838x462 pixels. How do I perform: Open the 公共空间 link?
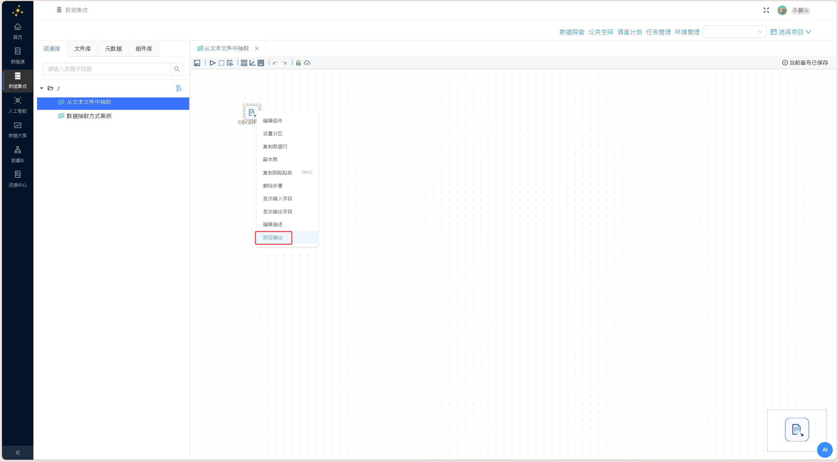(601, 32)
